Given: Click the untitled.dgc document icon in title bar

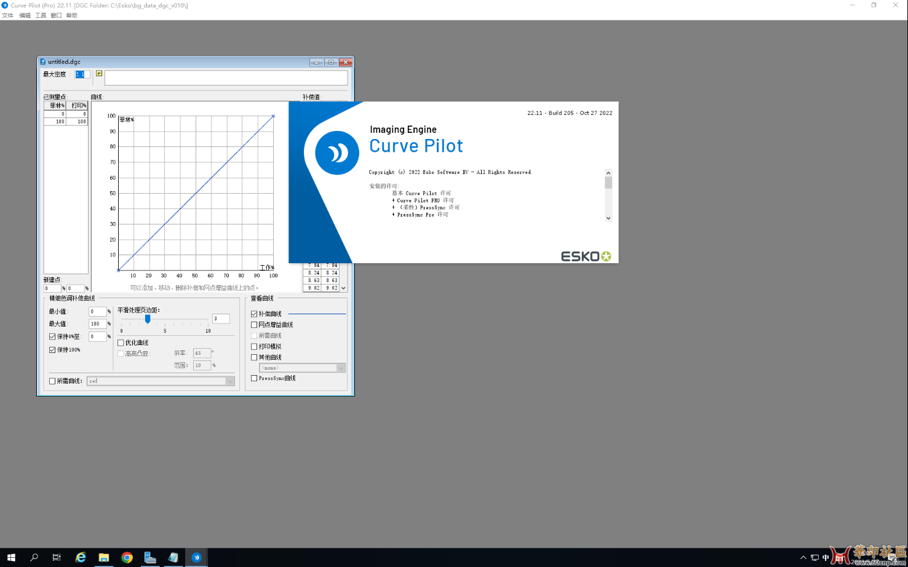Looking at the screenshot, I should pyautogui.click(x=42, y=62).
